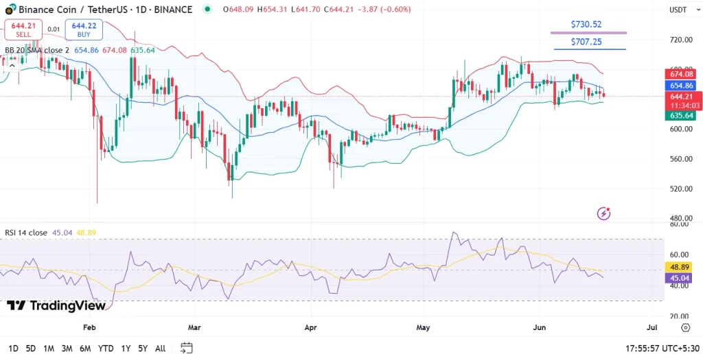Click the 600.00 price axis label
This screenshot has height=354, width=703.
click(x=680, y=129)
